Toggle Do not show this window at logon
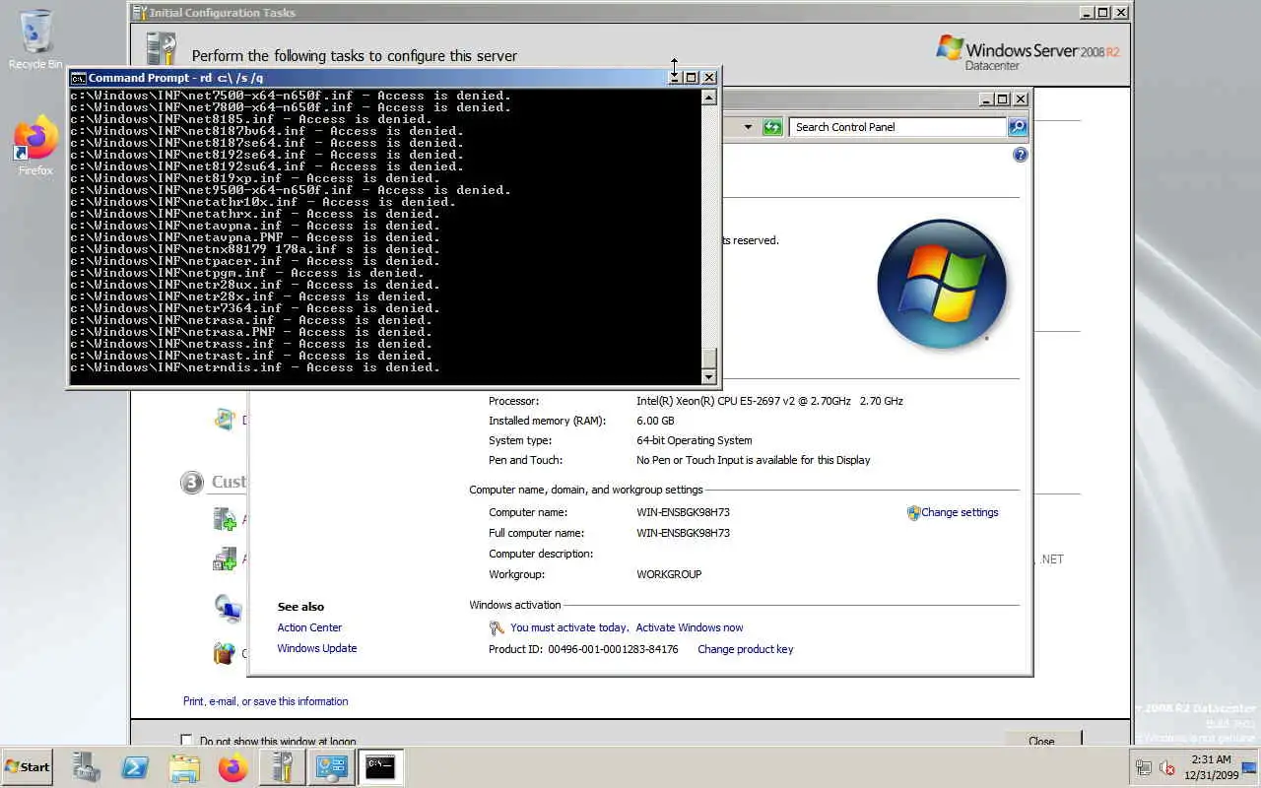 click(186, 740)
